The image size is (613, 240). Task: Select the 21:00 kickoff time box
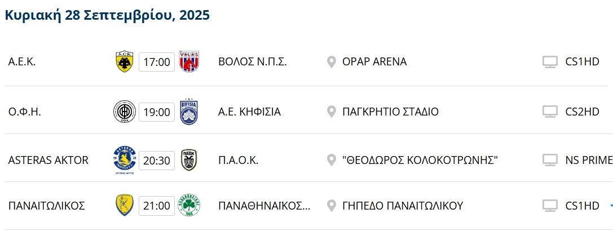click(x=157, y=206)
